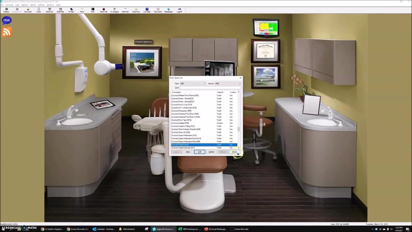The height and width of the screenshot is (232, 412).
Task: Select the (Custom) Silver Diamine Fluoride row
Action: tap(204, 129)
